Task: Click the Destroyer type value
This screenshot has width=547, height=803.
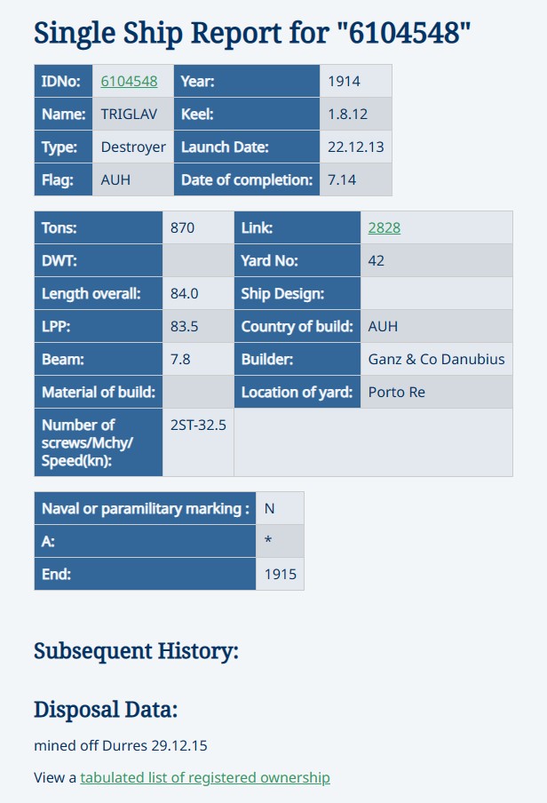Action: coord(133,147)
